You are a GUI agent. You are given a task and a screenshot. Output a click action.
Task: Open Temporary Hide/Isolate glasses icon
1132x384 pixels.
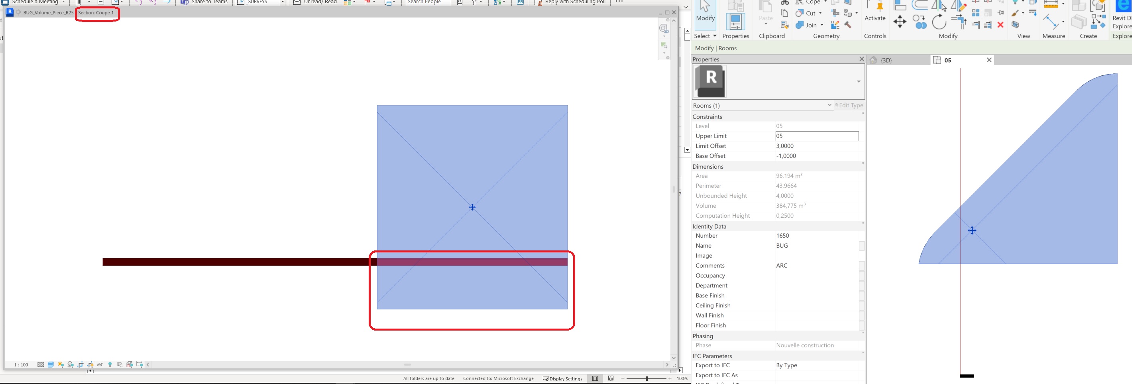pos(100,364)
